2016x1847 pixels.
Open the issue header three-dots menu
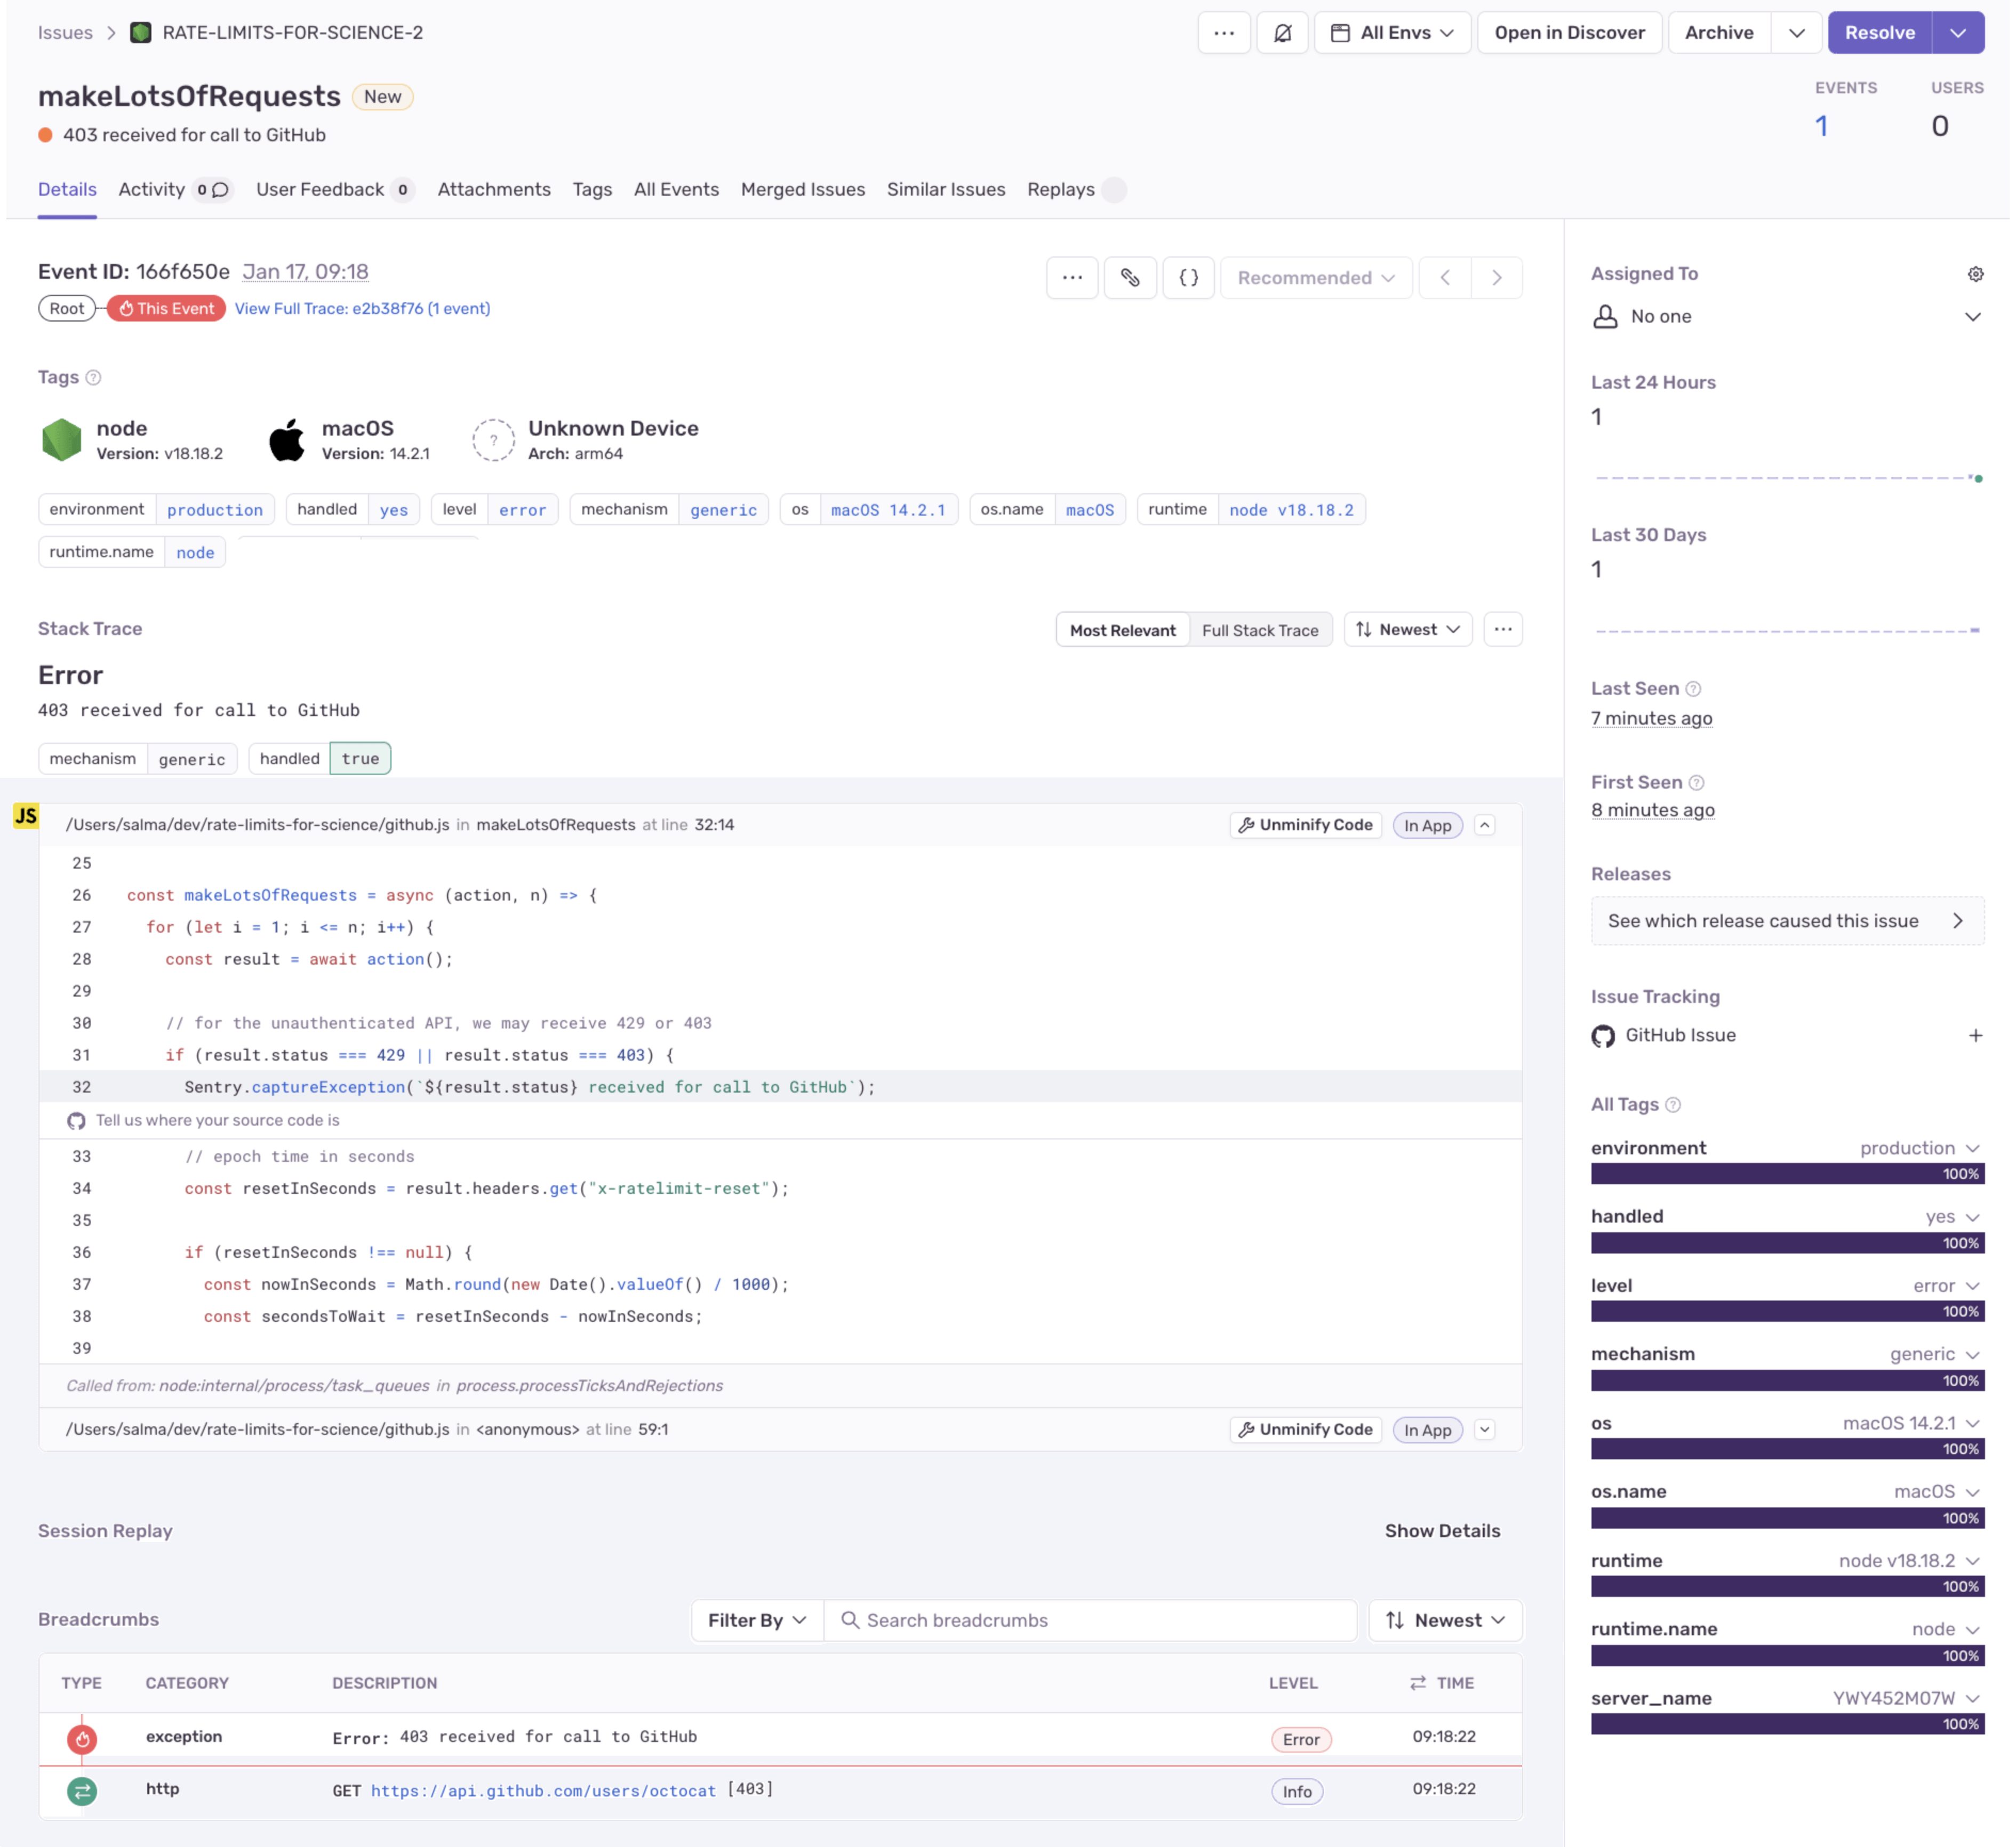pos(1223,33)
